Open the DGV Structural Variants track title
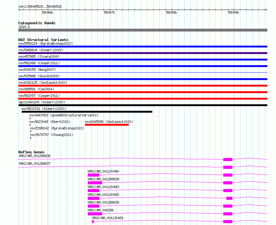 (x=43, y=40)
